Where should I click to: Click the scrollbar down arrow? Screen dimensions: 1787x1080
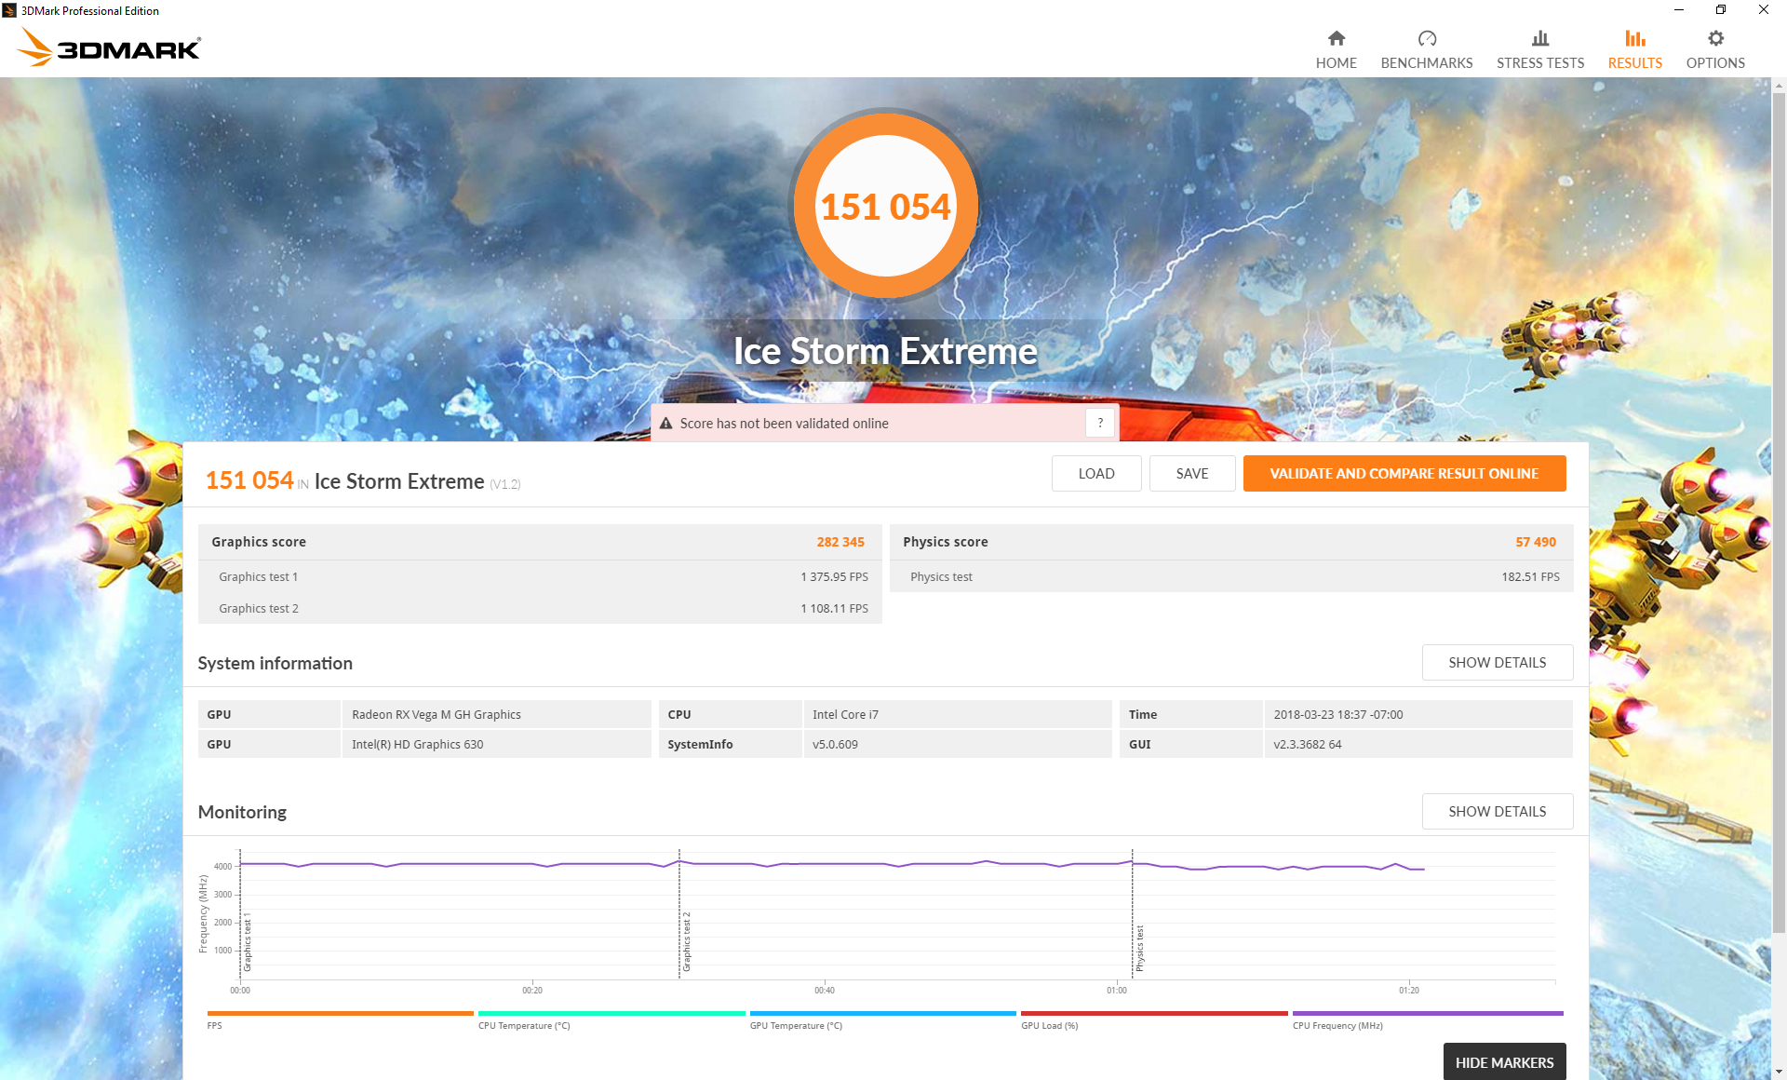1779,1072
